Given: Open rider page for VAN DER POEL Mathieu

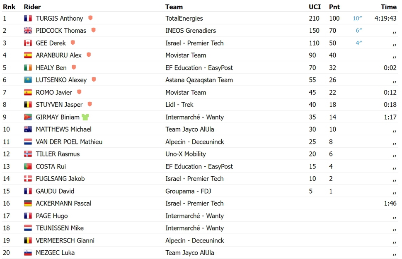Looking at the screenshot, I should [69, 141].
